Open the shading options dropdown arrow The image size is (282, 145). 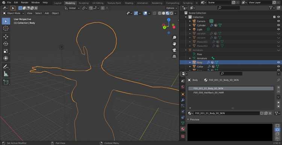(176, 13)
